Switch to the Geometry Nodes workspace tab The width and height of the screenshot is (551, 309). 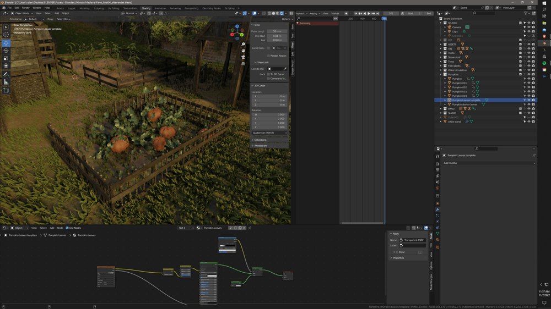(x=212, y=8)
